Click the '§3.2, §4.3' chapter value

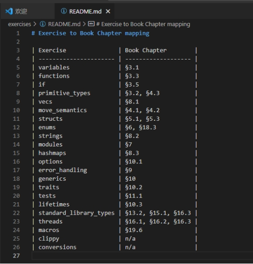142,93
